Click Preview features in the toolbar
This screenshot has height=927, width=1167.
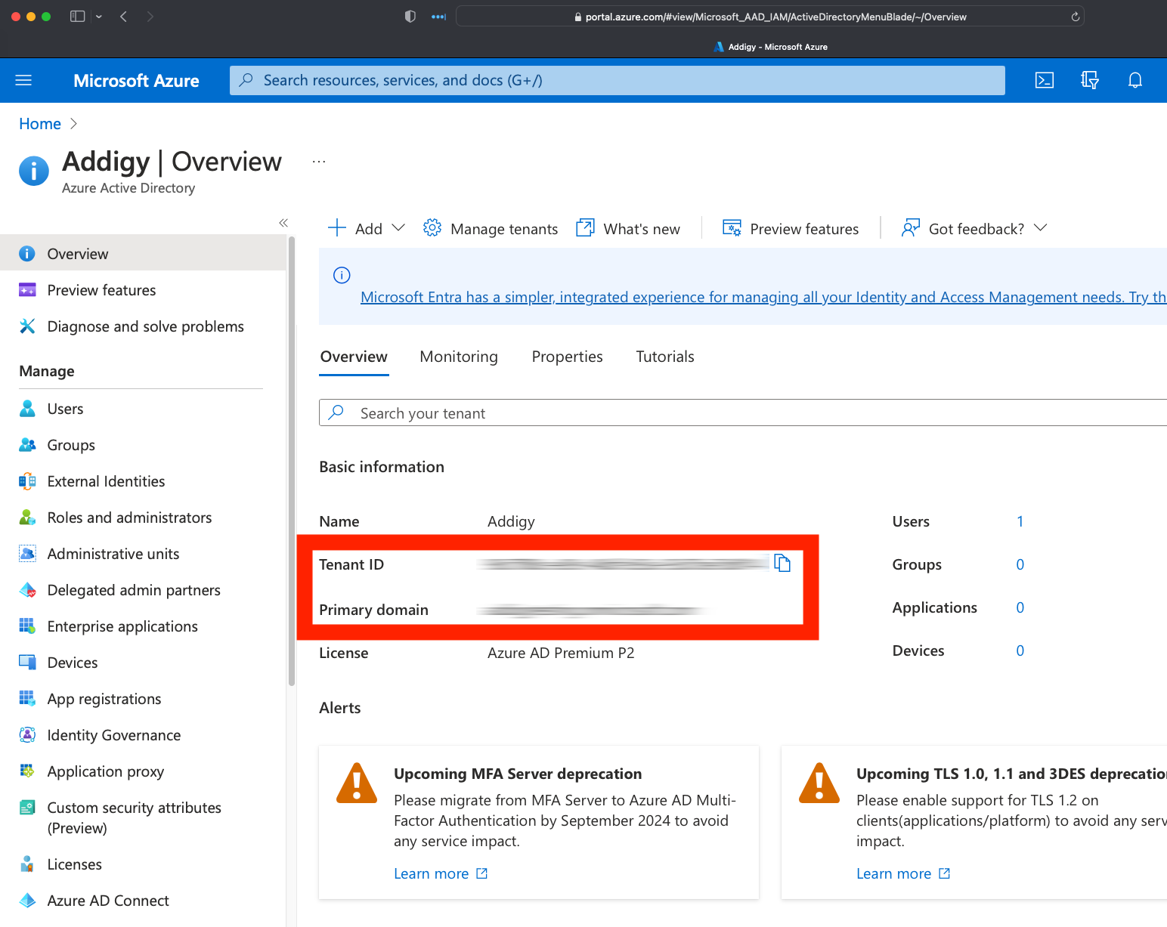tap(791, 228)
